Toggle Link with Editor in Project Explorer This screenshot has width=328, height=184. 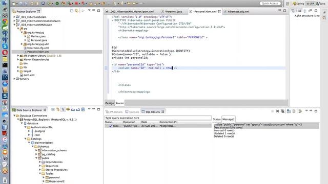(77, 11)
